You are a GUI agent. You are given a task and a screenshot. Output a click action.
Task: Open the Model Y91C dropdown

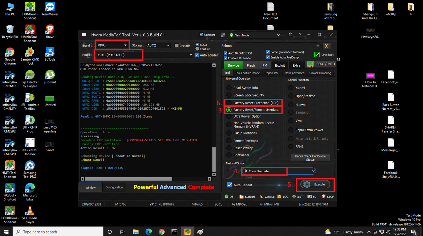144,55
